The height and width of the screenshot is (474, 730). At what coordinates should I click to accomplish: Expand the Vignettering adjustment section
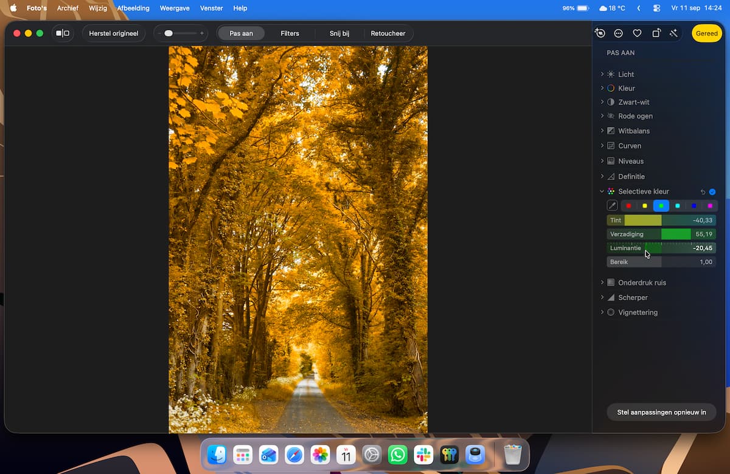click(602, 312)
